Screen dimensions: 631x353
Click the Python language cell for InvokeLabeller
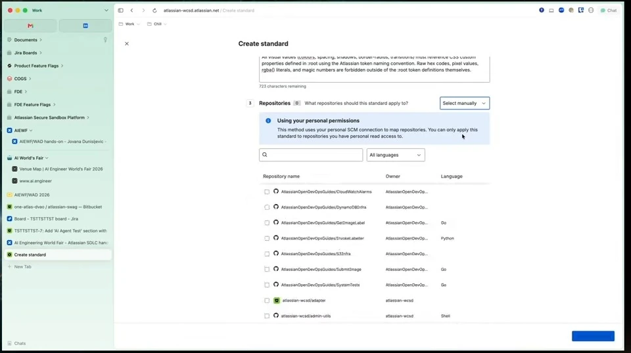[447, 239]
